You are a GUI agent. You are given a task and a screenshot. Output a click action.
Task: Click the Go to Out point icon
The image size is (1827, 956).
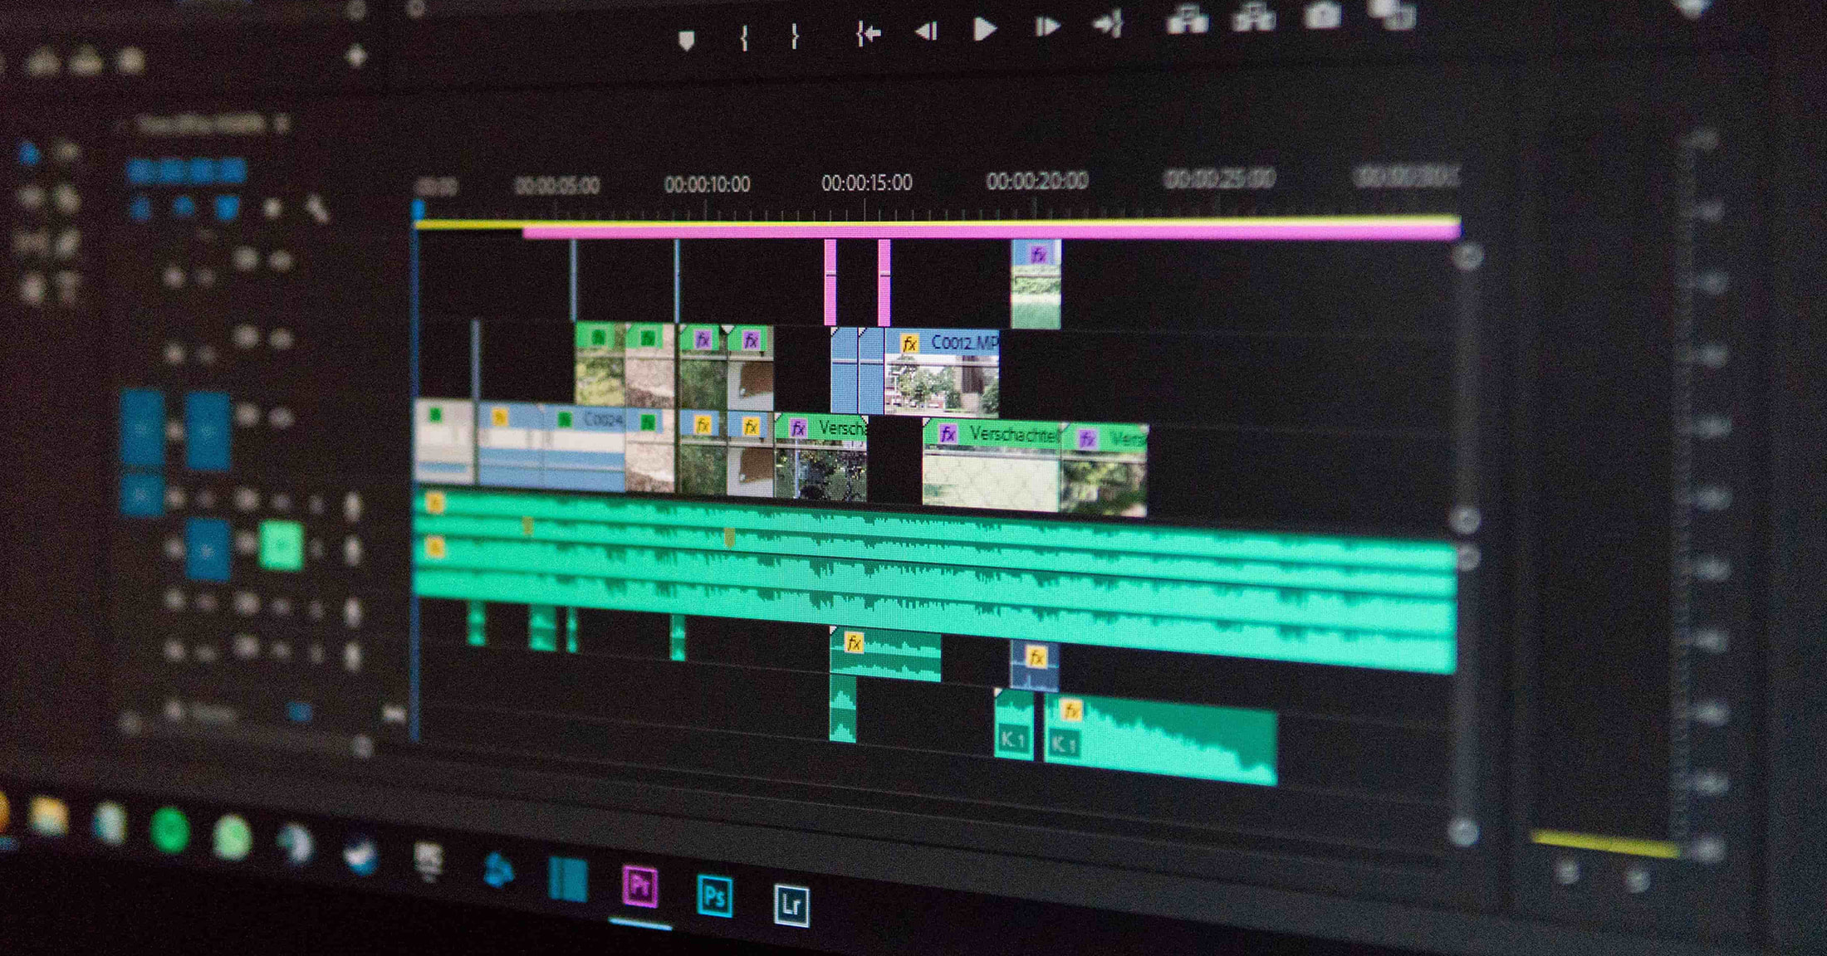(x=1109, y=25)
